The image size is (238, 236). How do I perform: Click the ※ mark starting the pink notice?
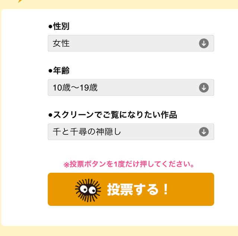(67, 165)
